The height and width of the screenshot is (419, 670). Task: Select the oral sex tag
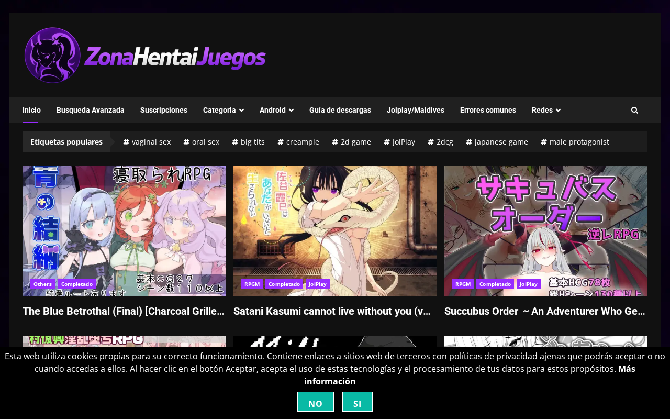point(202,142)
